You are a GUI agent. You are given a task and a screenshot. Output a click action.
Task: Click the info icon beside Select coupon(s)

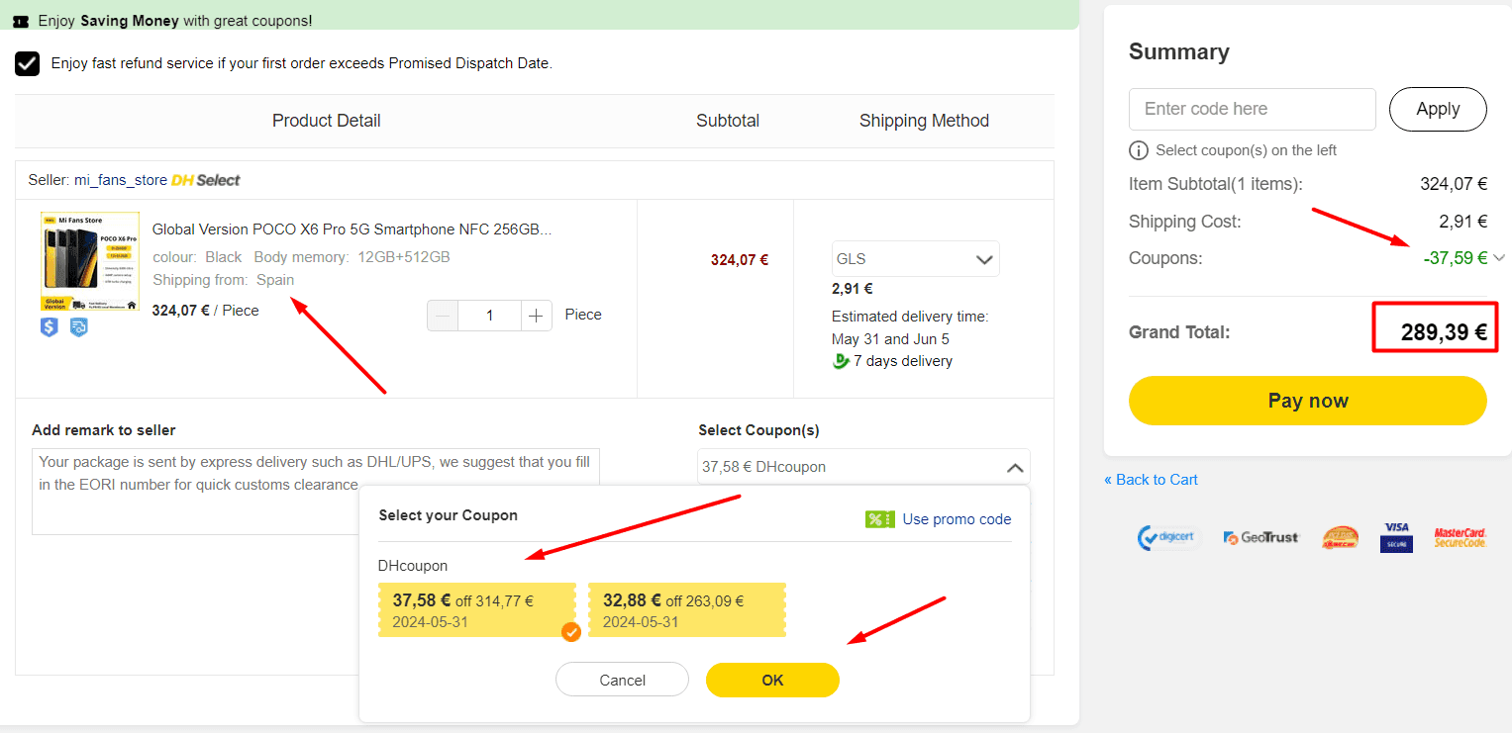click(x=1139, y=150)
